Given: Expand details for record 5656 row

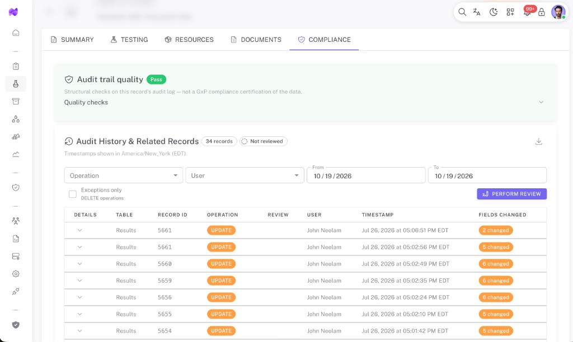Looking at the screenshot, I should point(79,297).
